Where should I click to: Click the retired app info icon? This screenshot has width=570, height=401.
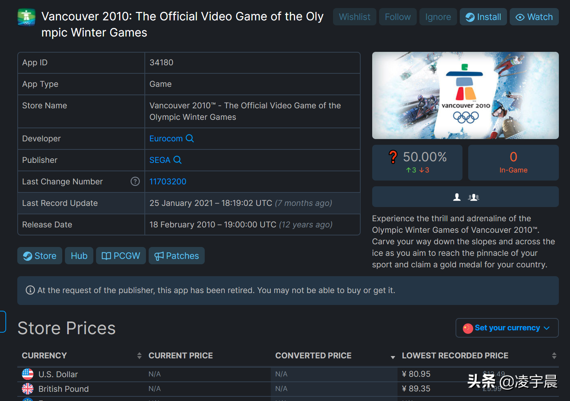(x=30, y=290)
